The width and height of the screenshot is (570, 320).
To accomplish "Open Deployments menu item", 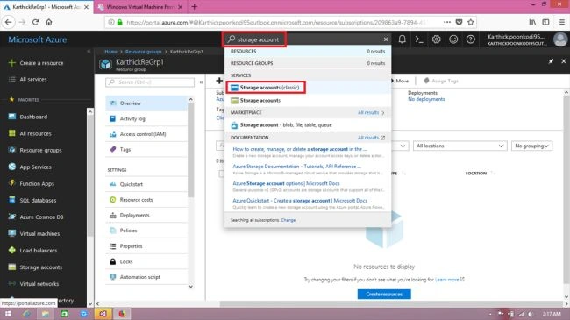I will [x=146, y=216].
